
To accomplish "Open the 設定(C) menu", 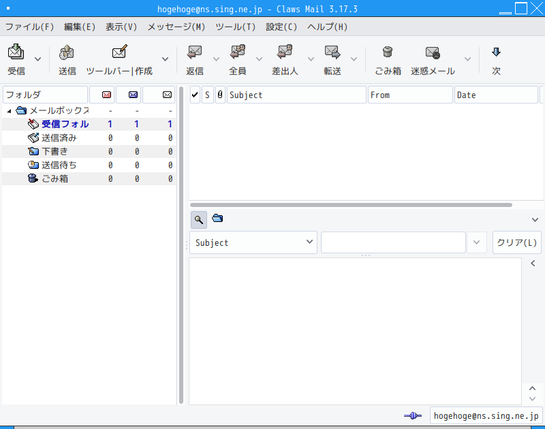I will coord(281,27).
